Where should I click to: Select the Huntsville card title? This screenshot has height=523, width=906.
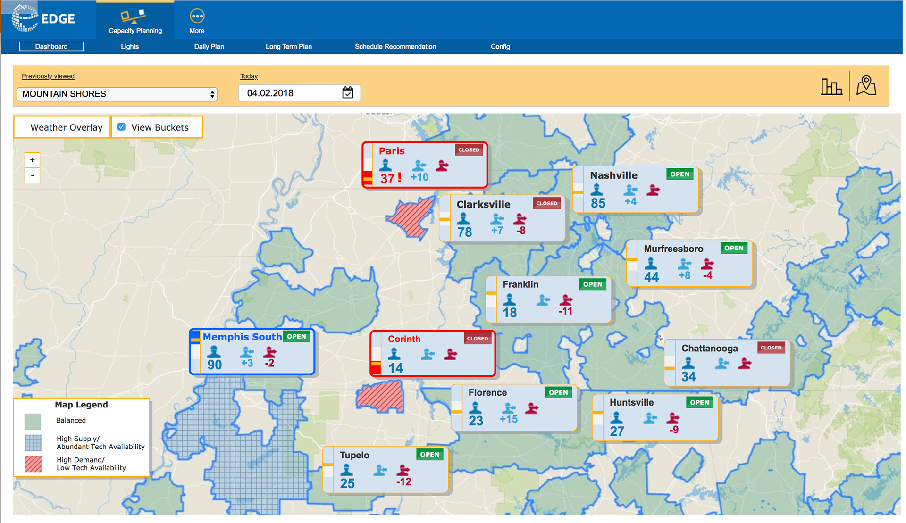pos(631,402)
